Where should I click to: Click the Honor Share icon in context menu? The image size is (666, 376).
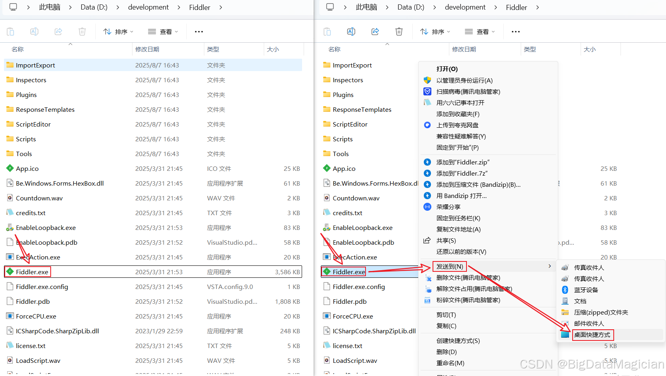click(x=427, y=207)
